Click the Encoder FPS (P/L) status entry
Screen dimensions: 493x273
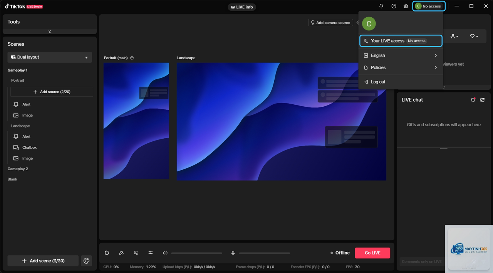pyautogui.click(x=310, y=267)
